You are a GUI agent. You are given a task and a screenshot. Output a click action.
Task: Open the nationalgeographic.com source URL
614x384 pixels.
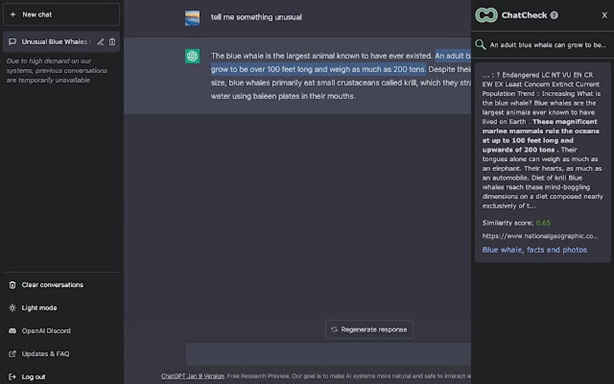click(x=542, y=235)
